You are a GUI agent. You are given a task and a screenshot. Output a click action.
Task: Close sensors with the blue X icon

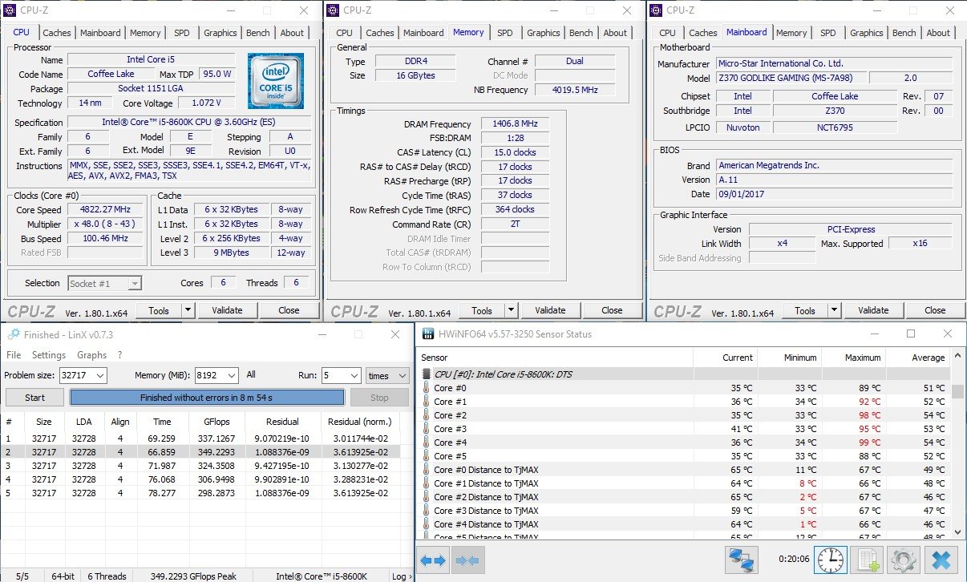(941, 560)
